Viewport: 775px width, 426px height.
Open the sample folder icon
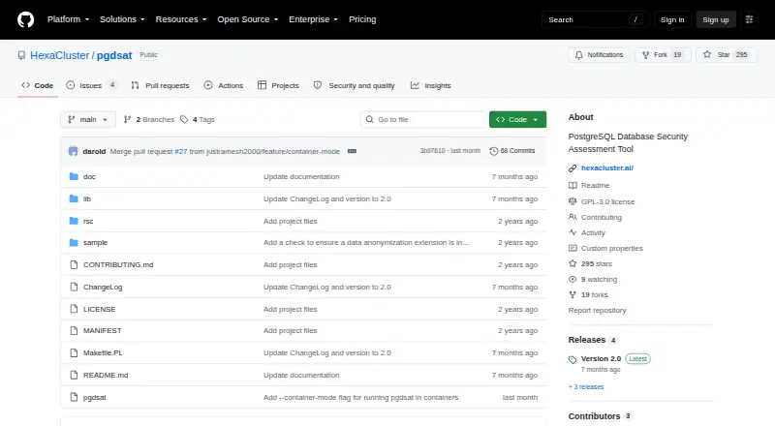click(x=74, y=243)
